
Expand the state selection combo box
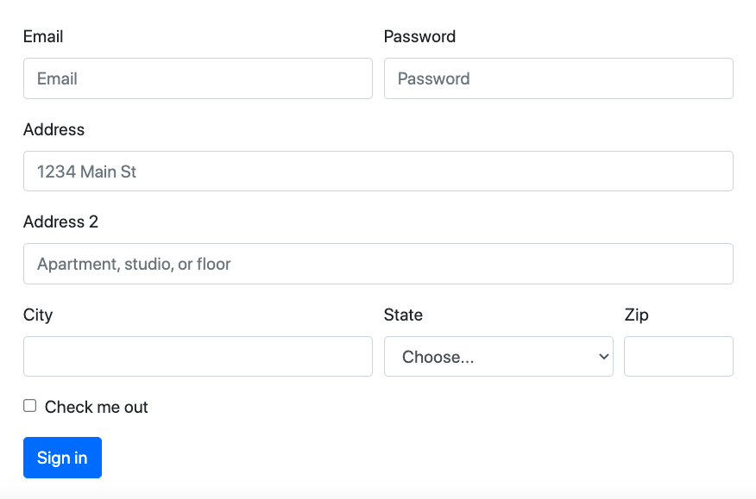(498, 356)
